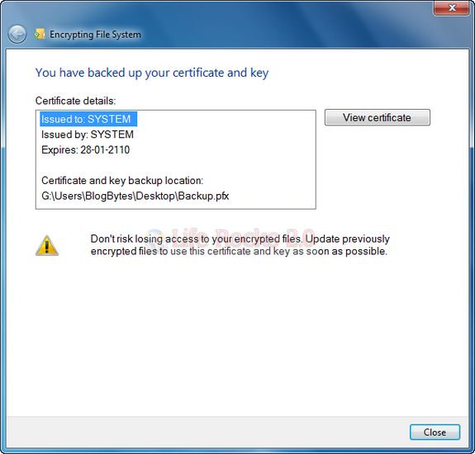Viewport: 475px width, 454px height.
Task: Go back using the round arrow button
Action: coord(17,34)
